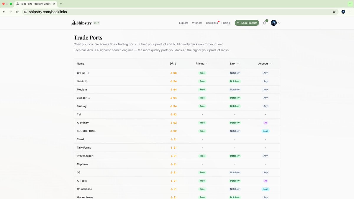The width and height of the screenshot is (354, 199).
Task: Open the Carrd row
Action: (x=177, y=139)
